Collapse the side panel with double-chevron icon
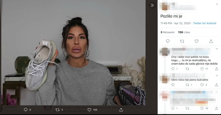Image resolution: width=221 pixels, height=115 pixels. (152, 5)
